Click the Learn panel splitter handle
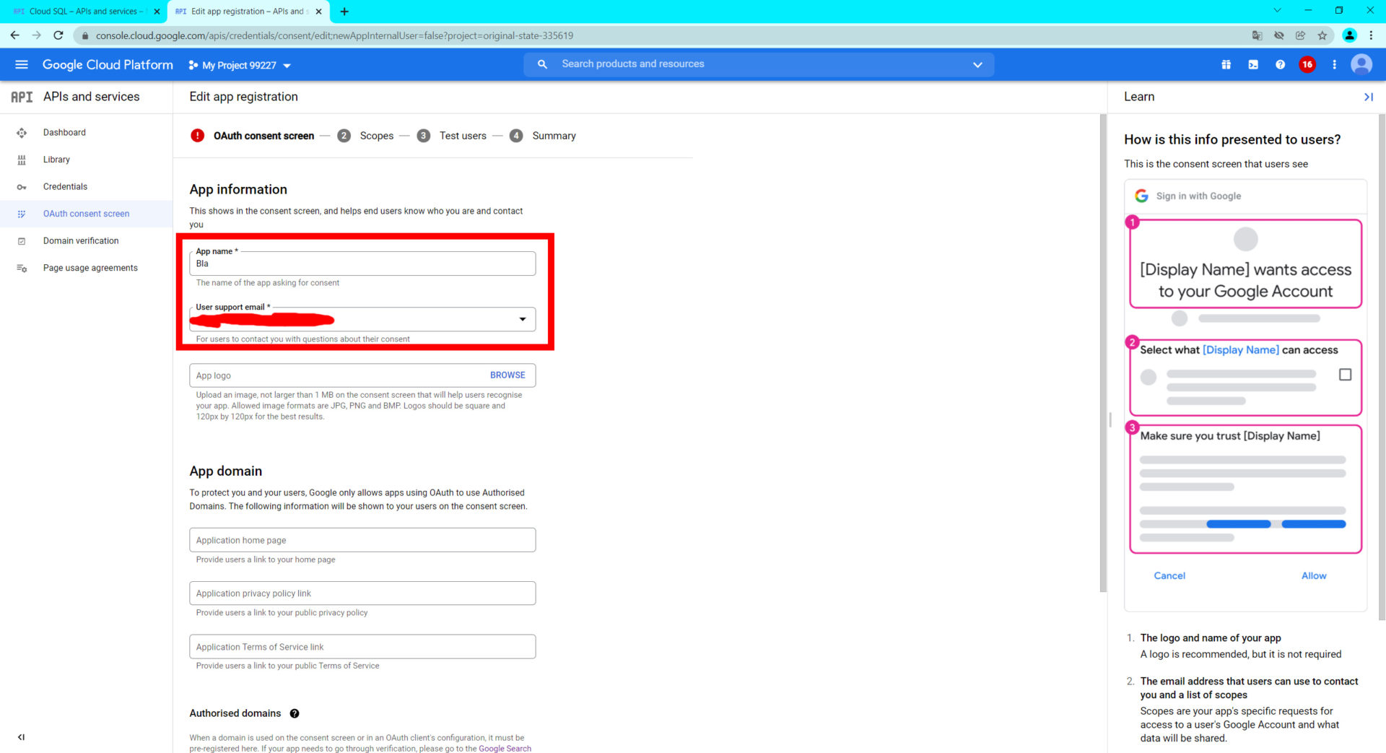1386x753 pixels. 1110,419
